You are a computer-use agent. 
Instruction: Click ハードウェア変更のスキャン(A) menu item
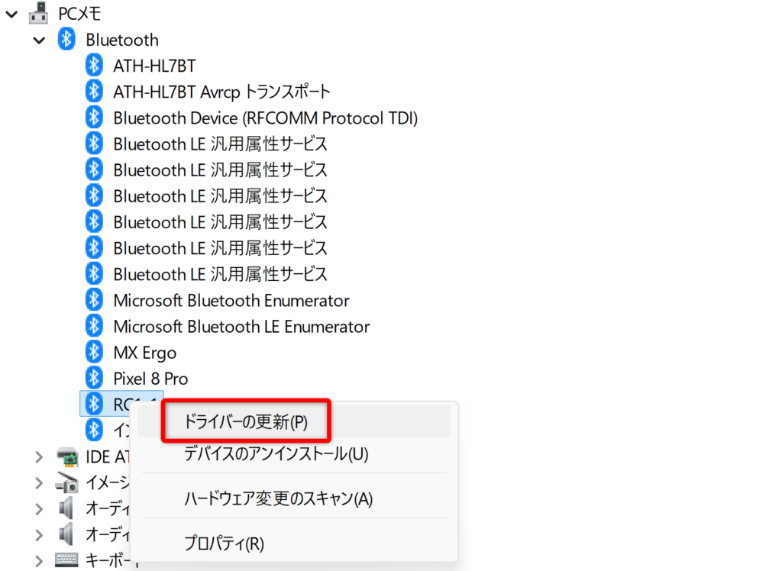[x=278, y=498]
